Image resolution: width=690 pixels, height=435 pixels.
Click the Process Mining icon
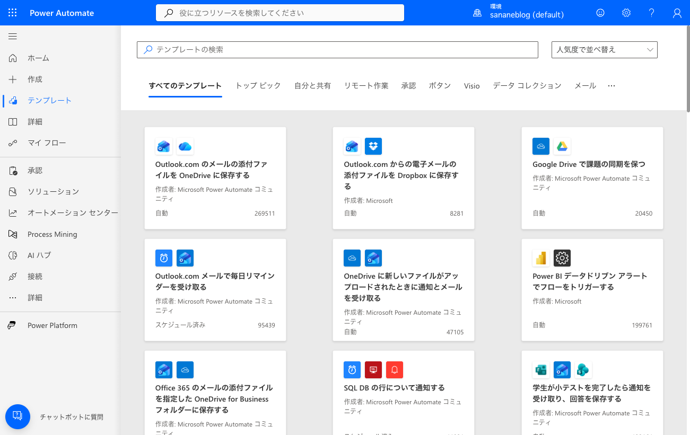click(x=13, y=234)
